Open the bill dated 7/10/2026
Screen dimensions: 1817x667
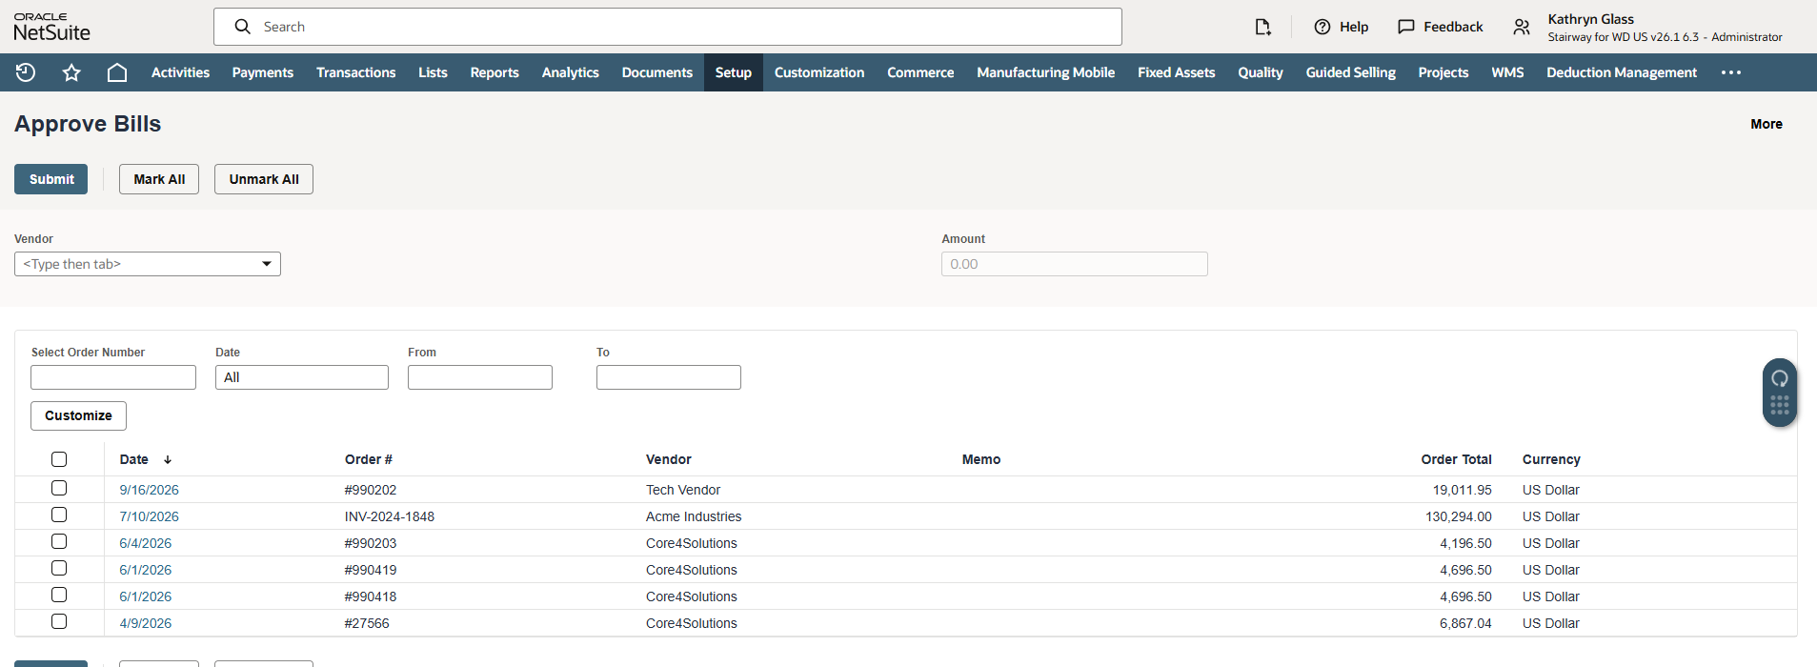149,516
